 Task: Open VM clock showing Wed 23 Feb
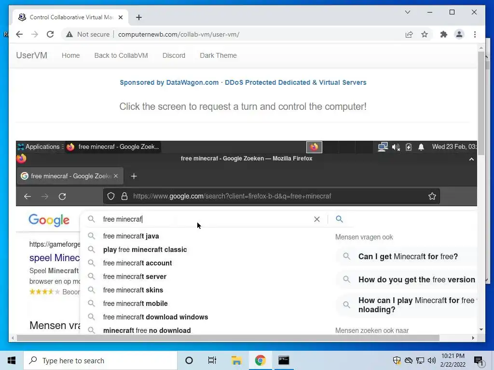[454, 146]
